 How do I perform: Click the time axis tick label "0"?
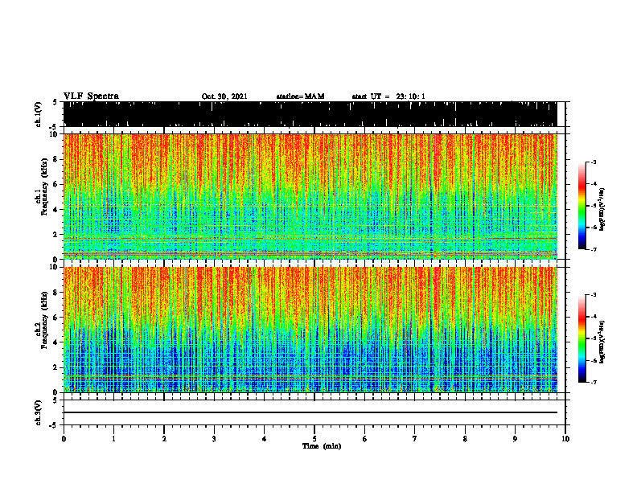[64, 439]
